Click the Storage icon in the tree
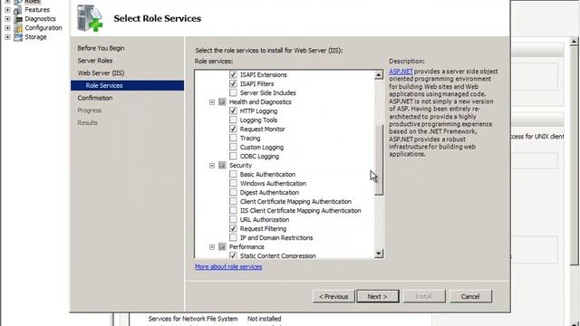This screenshot has height=326, width=580. (18, 37)
